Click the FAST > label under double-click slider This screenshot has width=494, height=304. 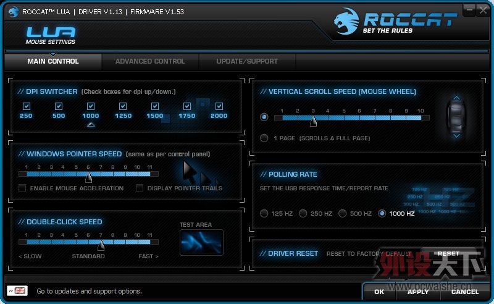[148, 256]
